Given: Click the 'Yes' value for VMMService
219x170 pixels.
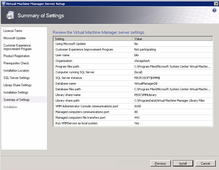Looking at the screenshot, I should tap(137, 123).
